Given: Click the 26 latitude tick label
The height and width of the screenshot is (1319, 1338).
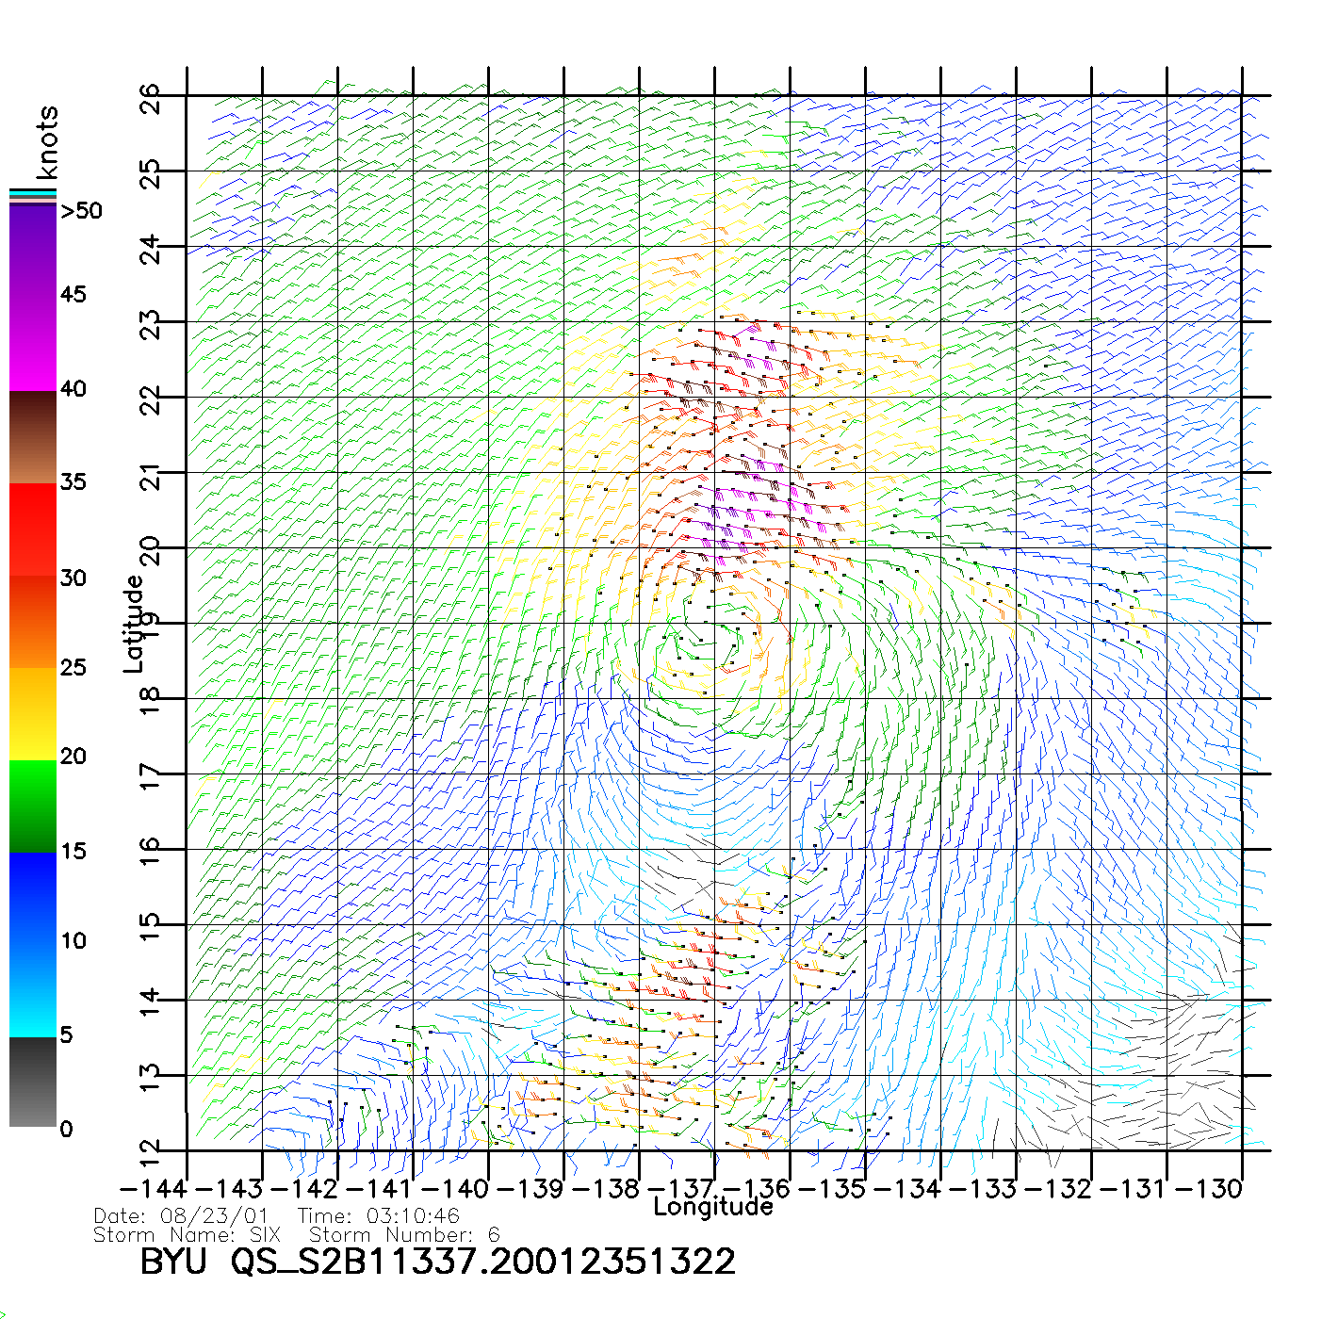Looking at the screenshot, I should [x=150, y=98].
